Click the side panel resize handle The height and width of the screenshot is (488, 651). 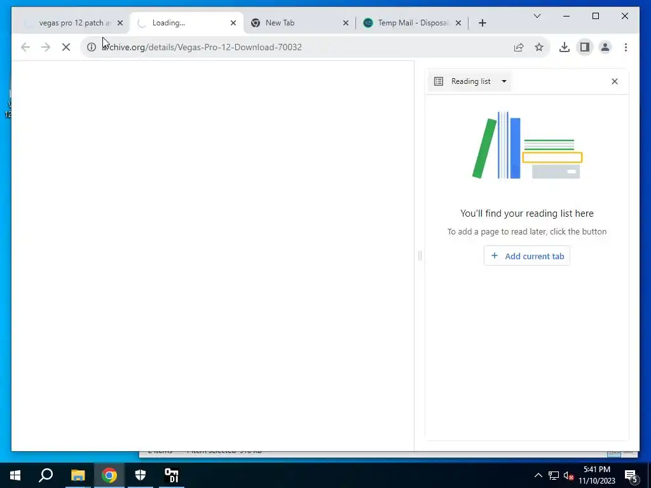[420, 255]
